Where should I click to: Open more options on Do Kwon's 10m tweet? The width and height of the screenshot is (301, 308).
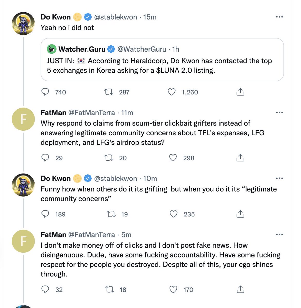(x=279, y=178)
